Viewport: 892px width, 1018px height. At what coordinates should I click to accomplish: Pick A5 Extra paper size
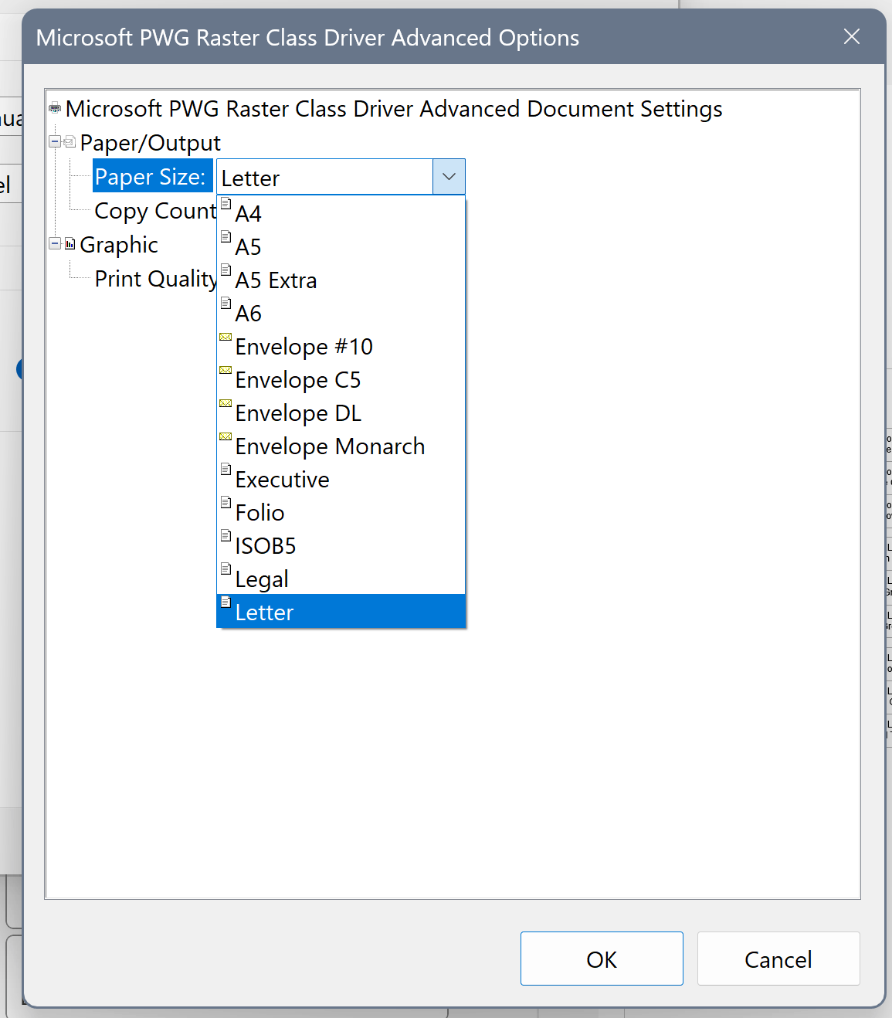(341, 280)
